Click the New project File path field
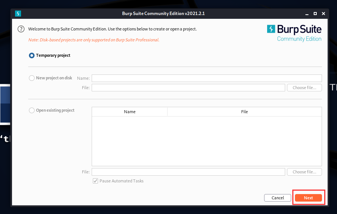Screen dimensions: 337x214 (x=188, y=88)
